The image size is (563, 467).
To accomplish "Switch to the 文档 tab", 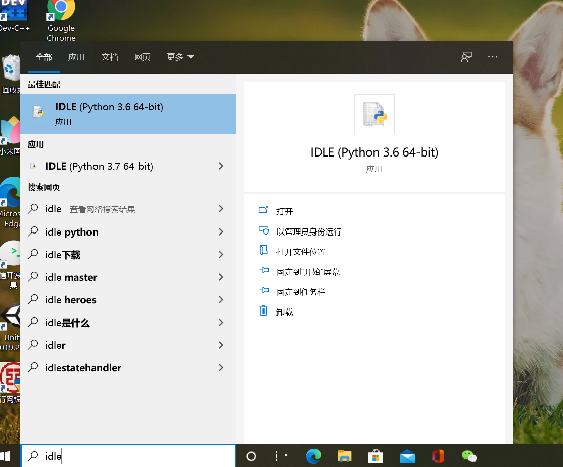I will [110, 57].
